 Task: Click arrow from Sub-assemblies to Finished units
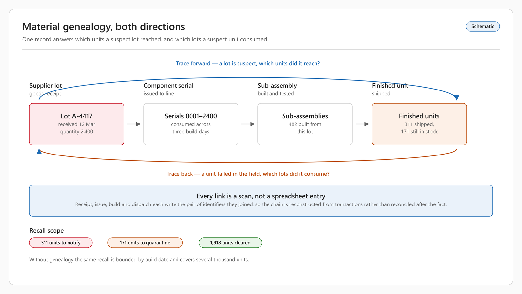[x=362, y=124]
